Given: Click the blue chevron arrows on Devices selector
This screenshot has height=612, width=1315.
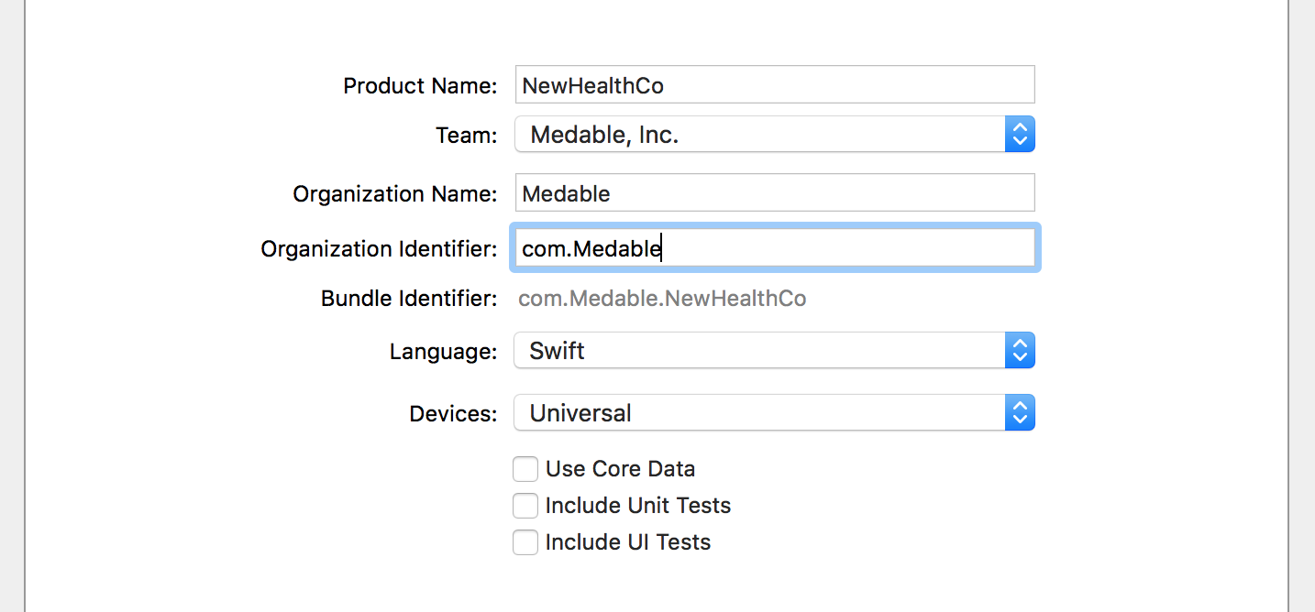Looking at the screenshot, I should pos(1020,413).
